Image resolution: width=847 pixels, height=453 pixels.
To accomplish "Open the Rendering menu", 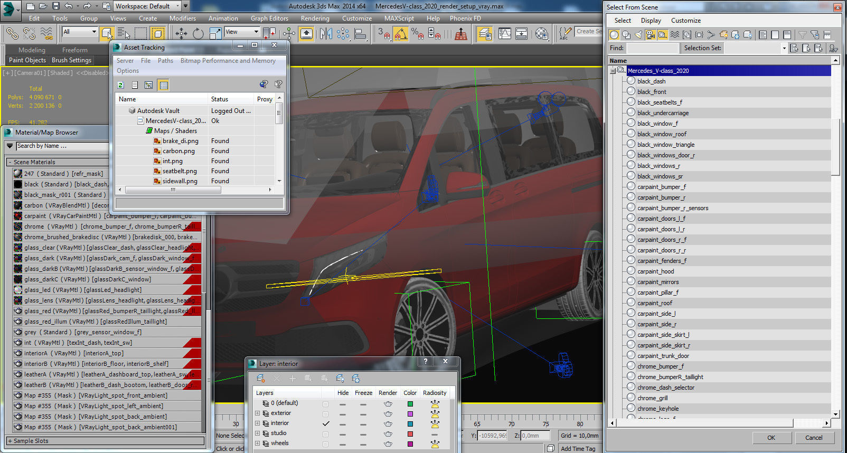I will (x=315, y=18).
